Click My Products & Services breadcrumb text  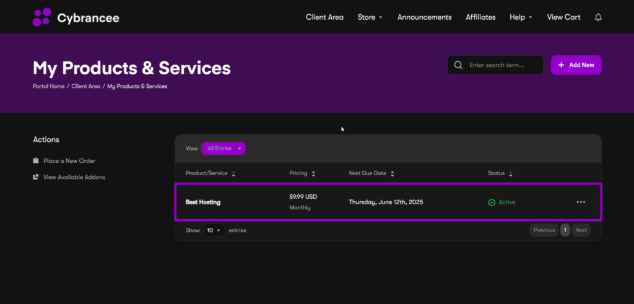tap(137, 86)
